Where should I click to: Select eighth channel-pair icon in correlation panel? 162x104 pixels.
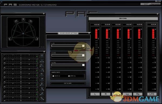[42, 89]
